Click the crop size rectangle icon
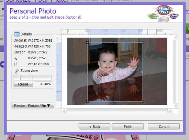This screenshot has height=140, width=189. point(15,64)
